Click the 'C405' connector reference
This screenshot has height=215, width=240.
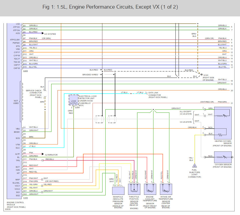click(26, 71)
